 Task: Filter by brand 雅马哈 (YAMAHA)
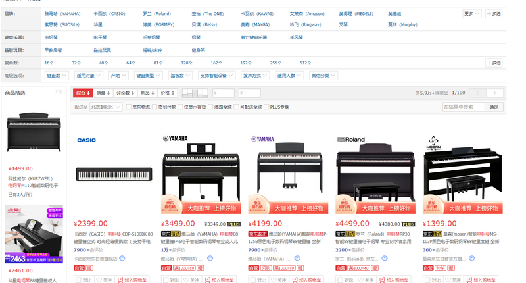pos(62,14)
